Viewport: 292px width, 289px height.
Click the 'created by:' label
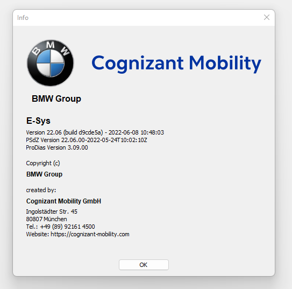point(41,190)
